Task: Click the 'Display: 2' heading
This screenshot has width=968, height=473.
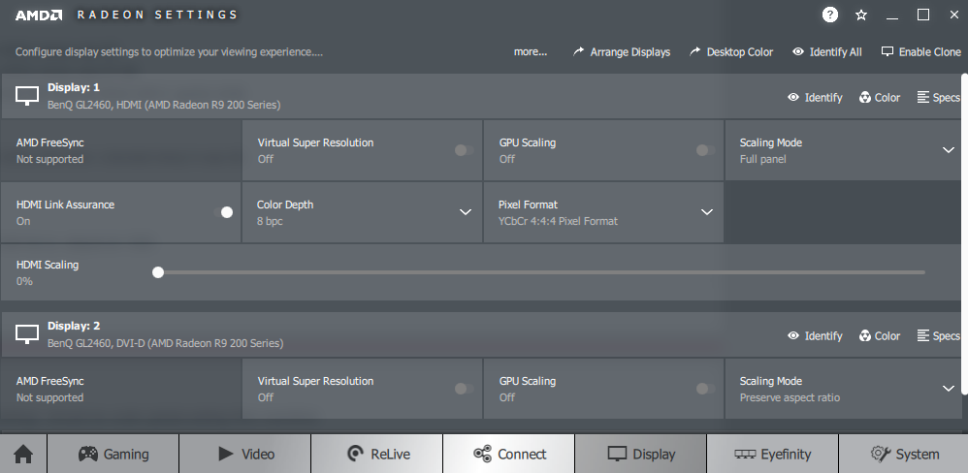Action: click(74, 326)
